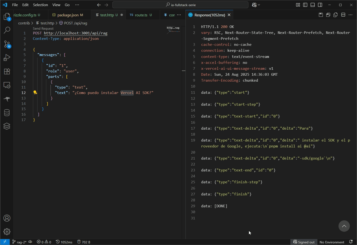Open the Run and Debug view
357x245 pixels.
[7, 58]
